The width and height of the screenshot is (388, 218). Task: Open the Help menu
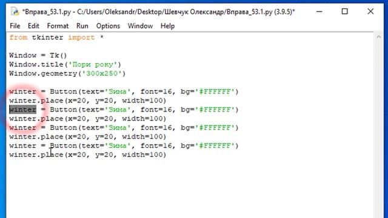[x=167, y=26]
